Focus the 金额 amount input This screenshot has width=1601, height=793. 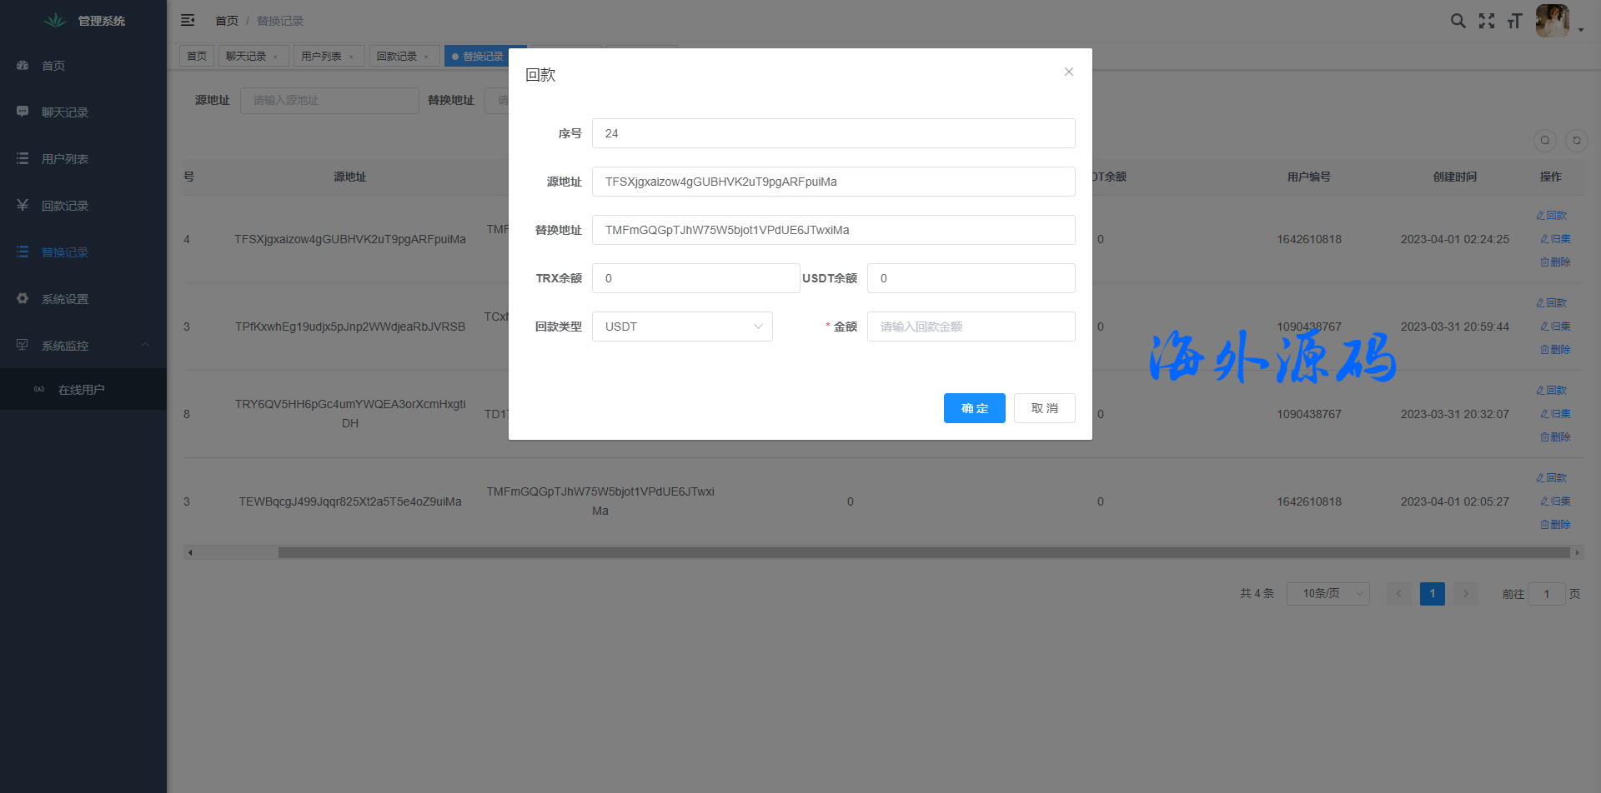tap(971, 327)
